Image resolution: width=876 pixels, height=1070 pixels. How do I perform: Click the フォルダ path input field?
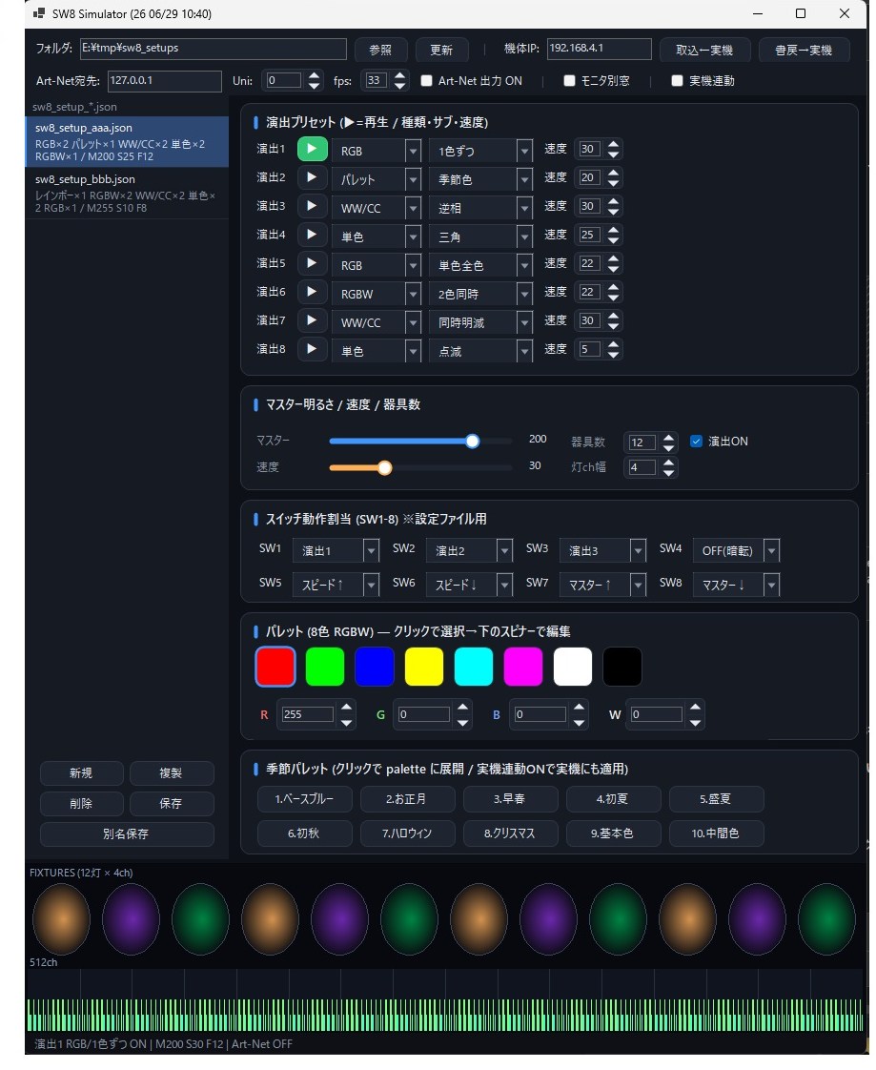tap(213, 49)
